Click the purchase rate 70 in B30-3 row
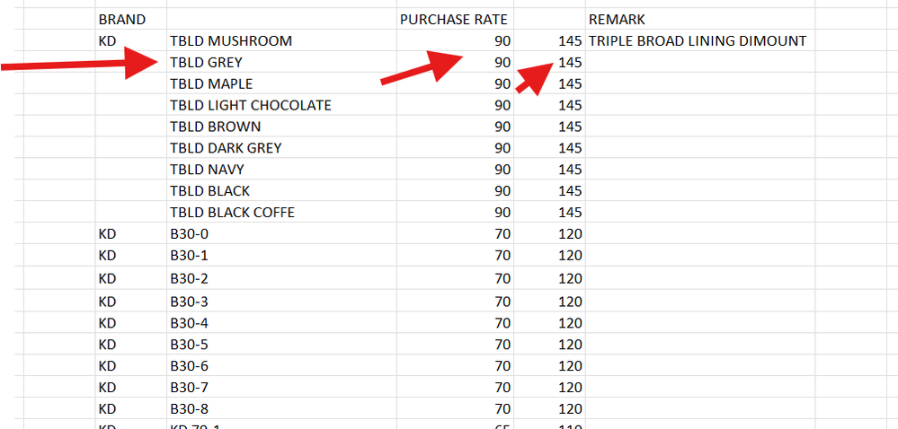 tap(455, 302)
